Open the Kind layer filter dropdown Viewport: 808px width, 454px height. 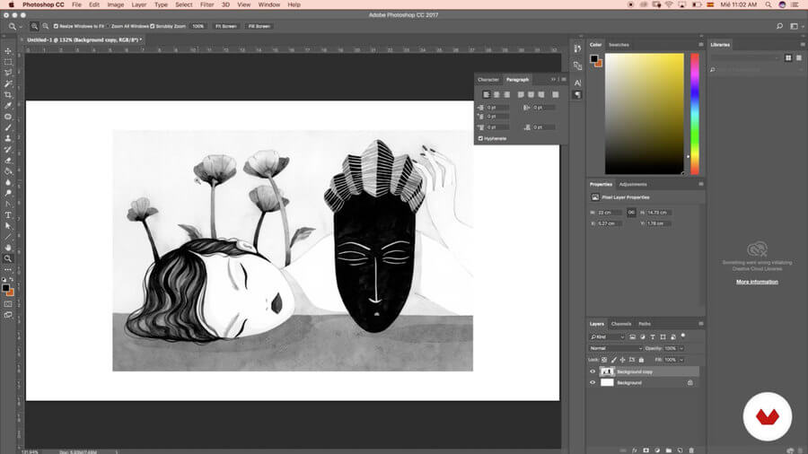pos(609,336)
